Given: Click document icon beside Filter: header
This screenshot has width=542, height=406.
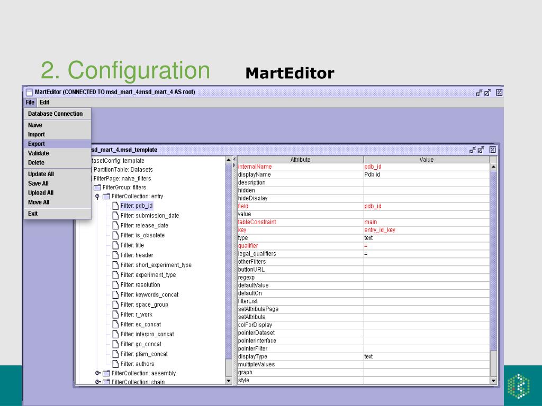Looking at the screenshot, I should tap(115, 255).
